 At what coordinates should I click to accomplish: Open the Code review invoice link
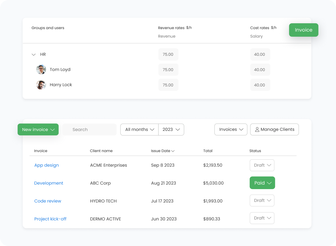(x=48, y=201)
